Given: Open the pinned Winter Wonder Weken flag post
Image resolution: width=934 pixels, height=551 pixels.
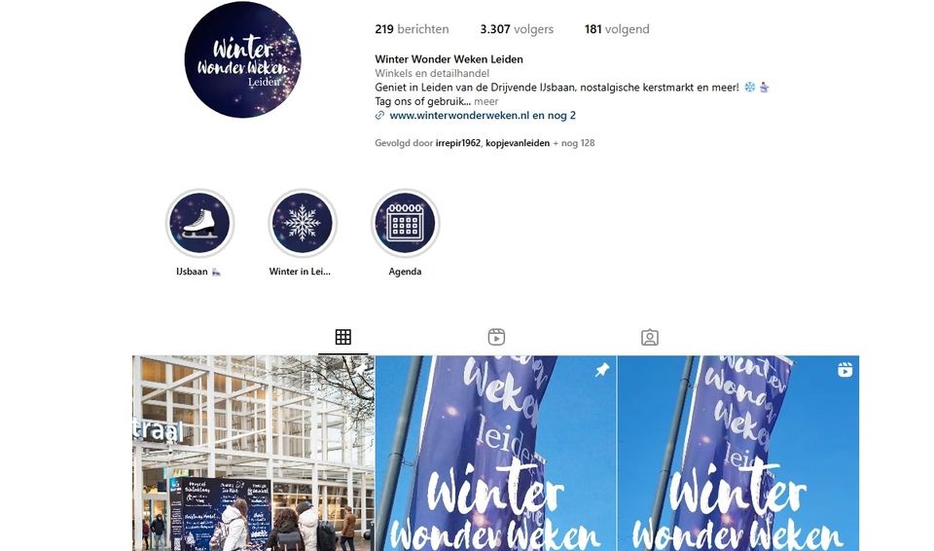Looking at the screenshot, I should point(496,454).
